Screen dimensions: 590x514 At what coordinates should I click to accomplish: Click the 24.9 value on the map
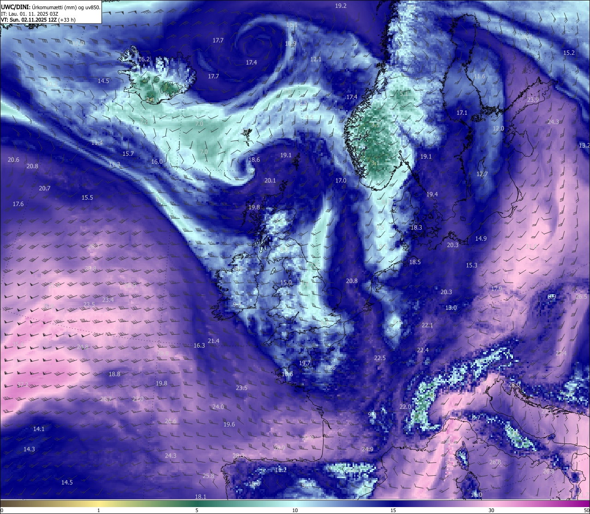[x=367, y=449]
